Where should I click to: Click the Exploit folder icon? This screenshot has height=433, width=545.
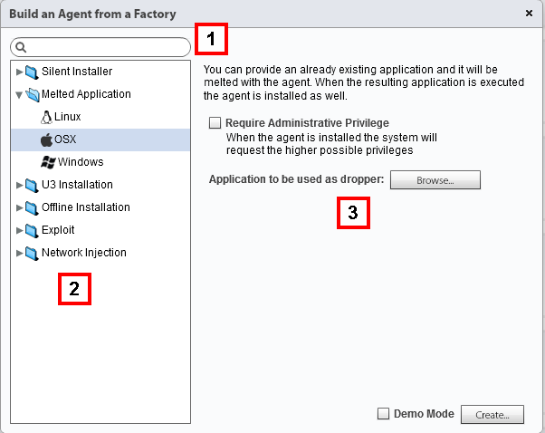tap(32, 230)
